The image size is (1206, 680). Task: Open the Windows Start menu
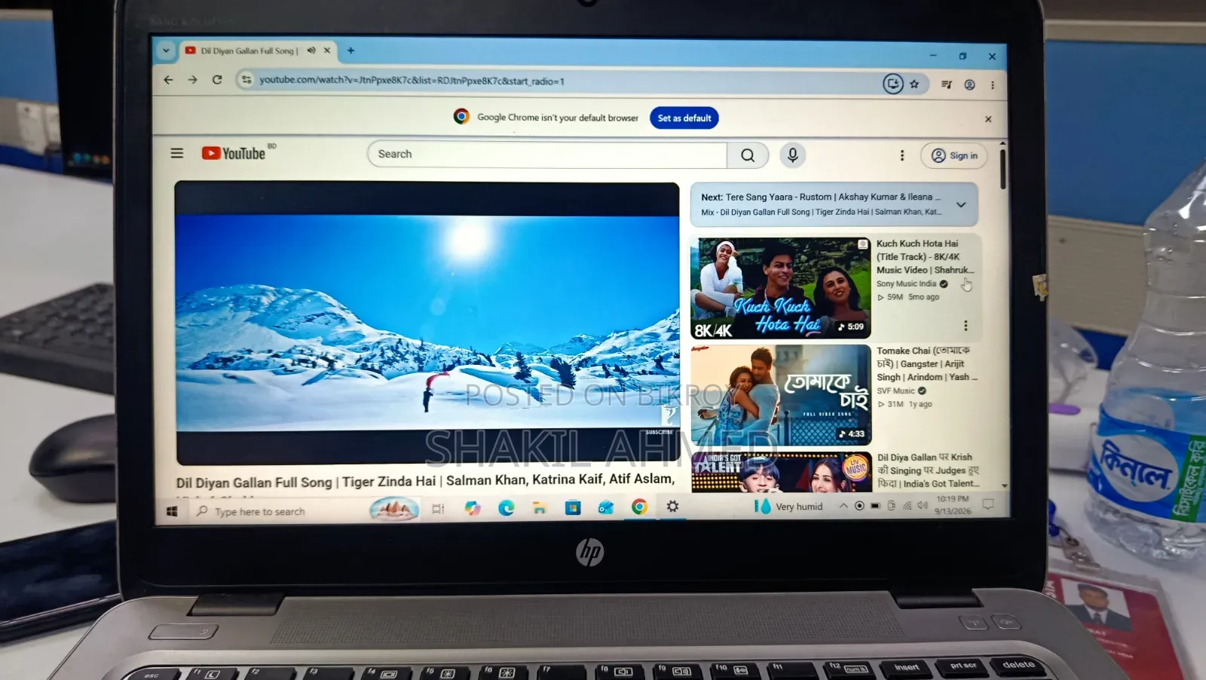tap(172, 511)
